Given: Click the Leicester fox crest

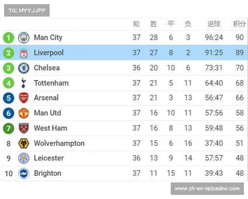Looking at the screenshot, I should point(24,158).
